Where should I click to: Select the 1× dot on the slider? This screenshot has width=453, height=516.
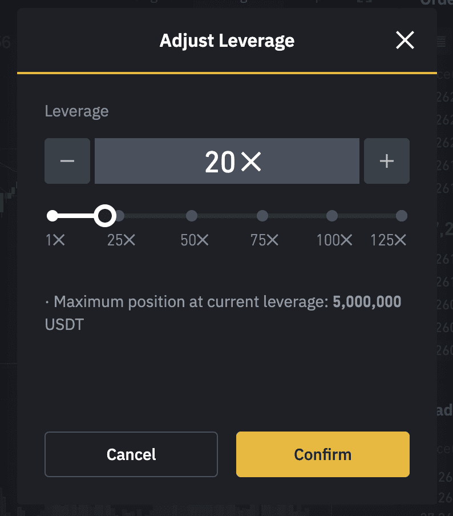point(52,216)
